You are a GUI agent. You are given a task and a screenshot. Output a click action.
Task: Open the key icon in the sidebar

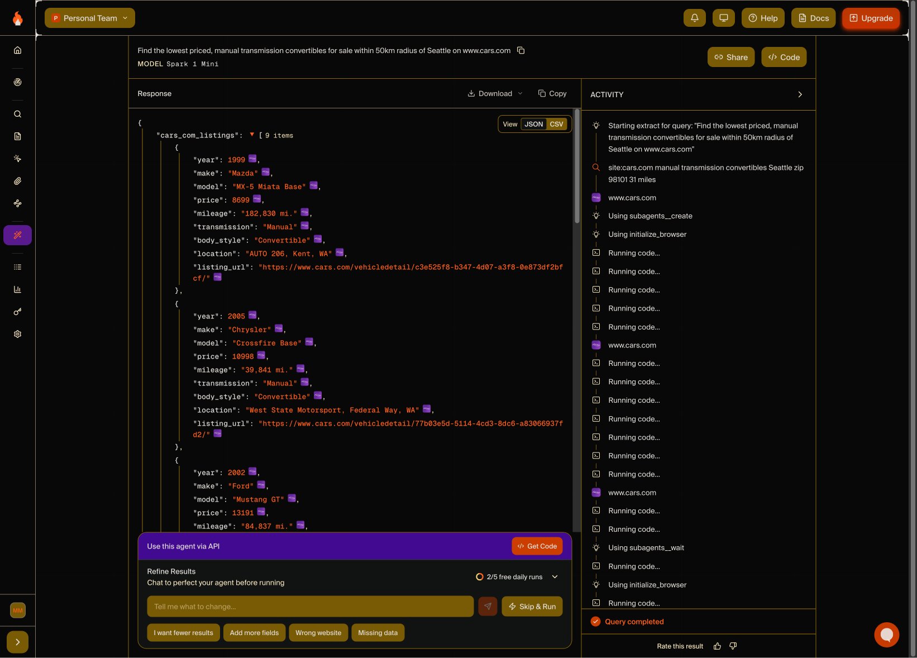pyautogui.click(x=17, y=312)
